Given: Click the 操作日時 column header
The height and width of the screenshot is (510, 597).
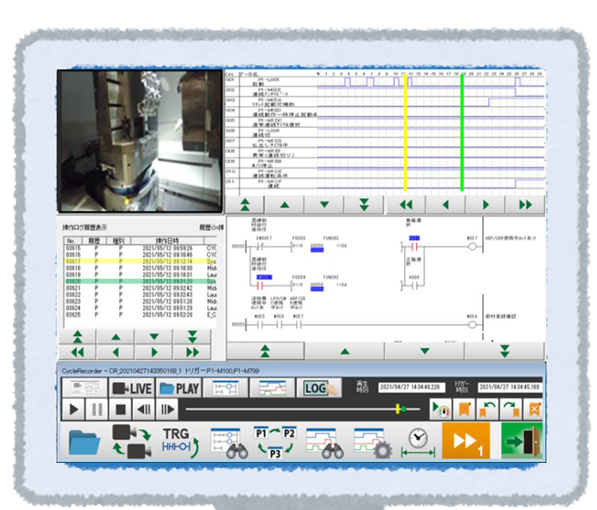Looking at the screenshot, I should [x=167, y=241].
